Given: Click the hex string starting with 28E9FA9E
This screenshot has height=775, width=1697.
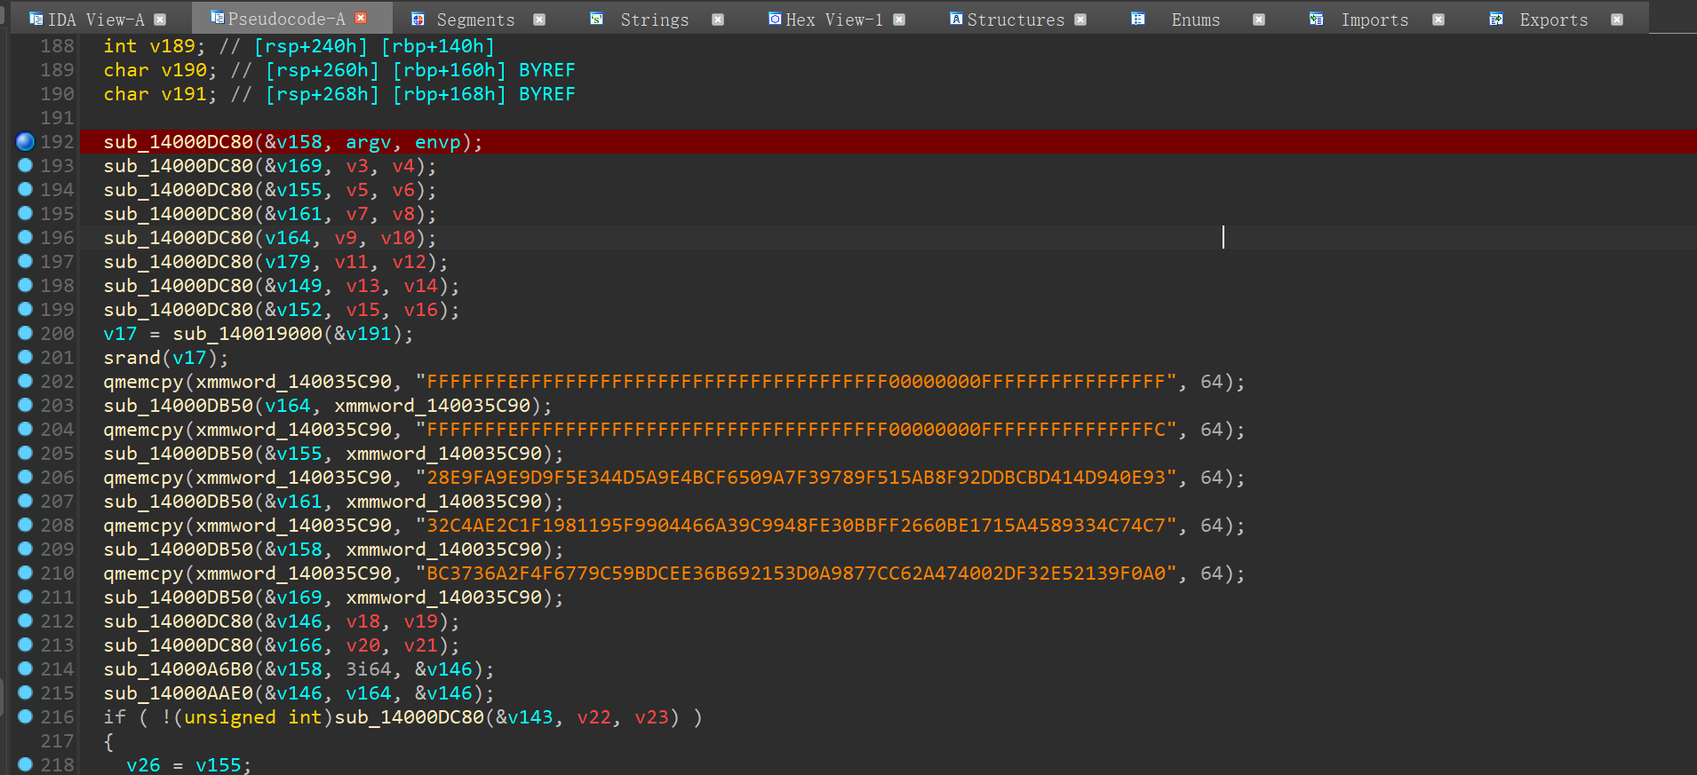Looking at the screenshot, I should coord(795,478).
